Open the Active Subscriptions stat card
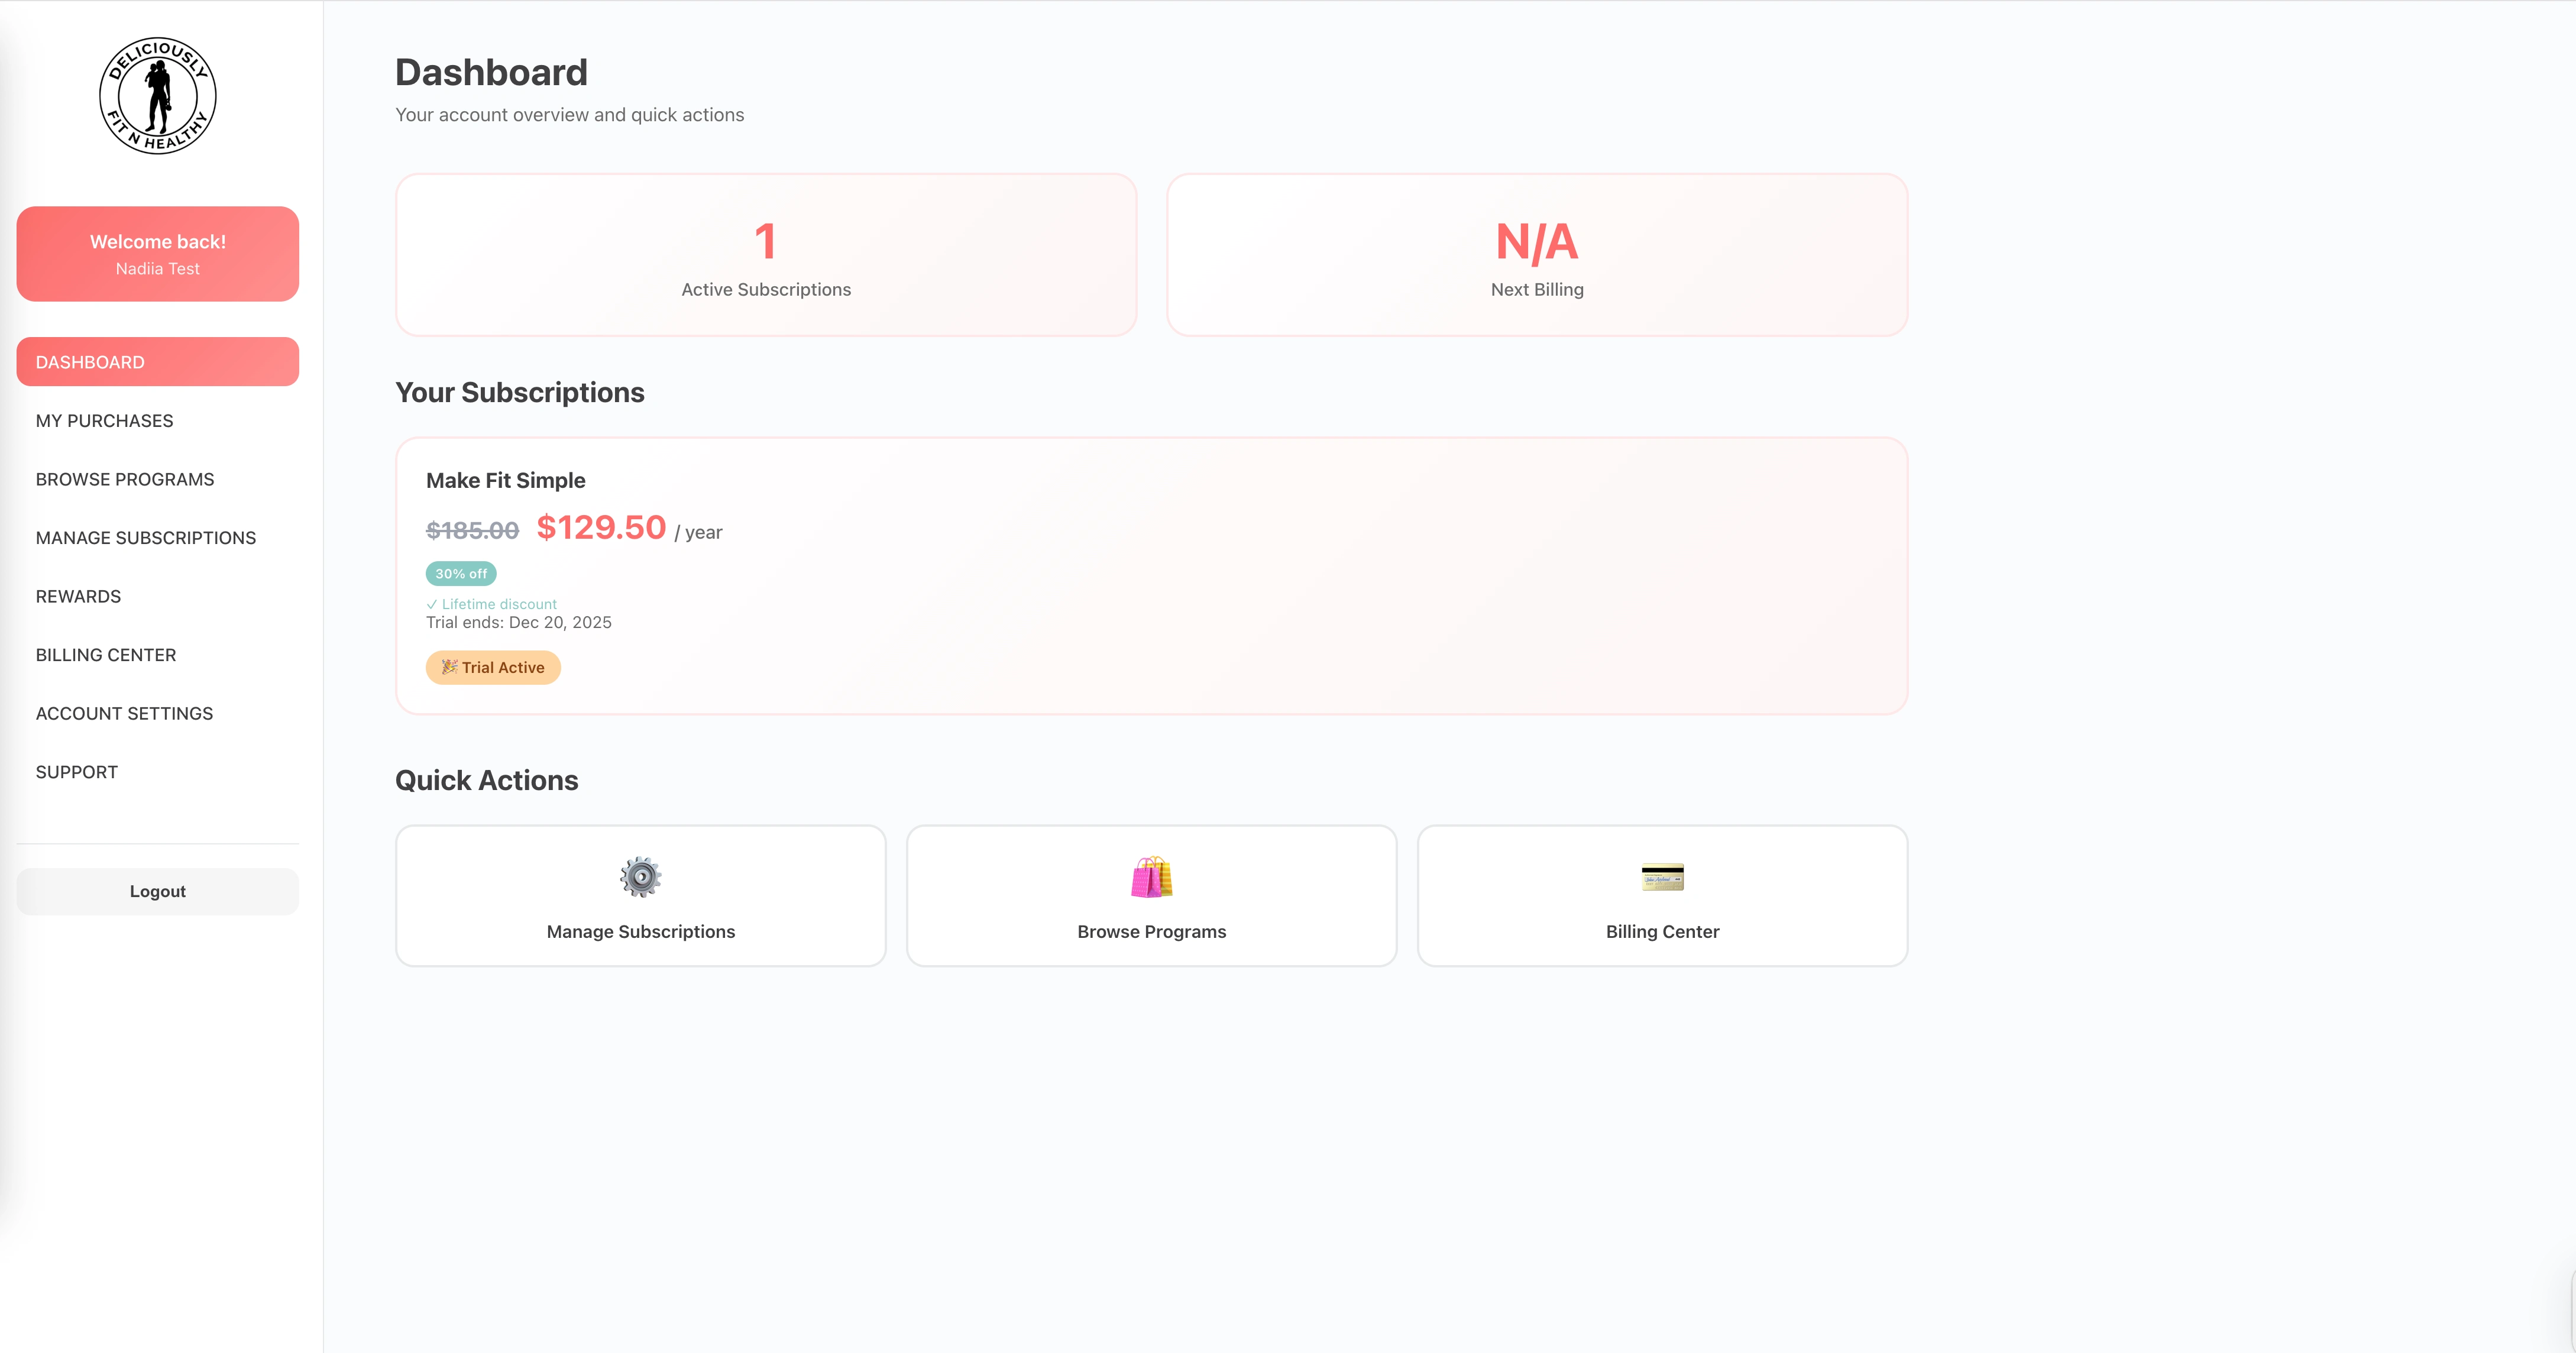Screen dimensions: 2576x1353 (x=766, y=255)
